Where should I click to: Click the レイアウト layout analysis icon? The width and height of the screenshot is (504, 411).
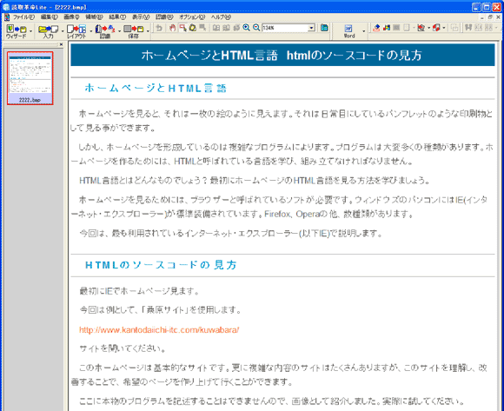(x=76, y=31)
